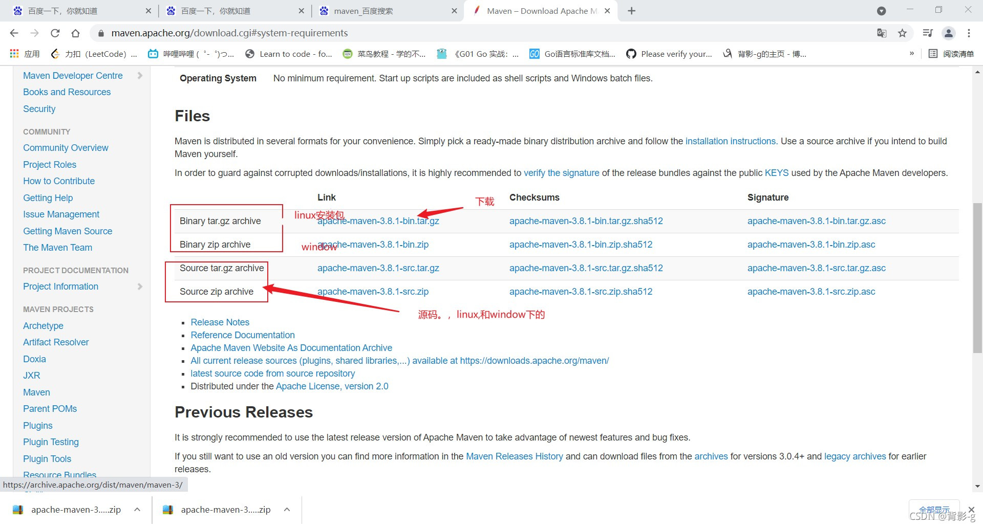The image size is (983, 527).
Task: Switch to the maven_百度搜索 tab
Action: (388, 11)
